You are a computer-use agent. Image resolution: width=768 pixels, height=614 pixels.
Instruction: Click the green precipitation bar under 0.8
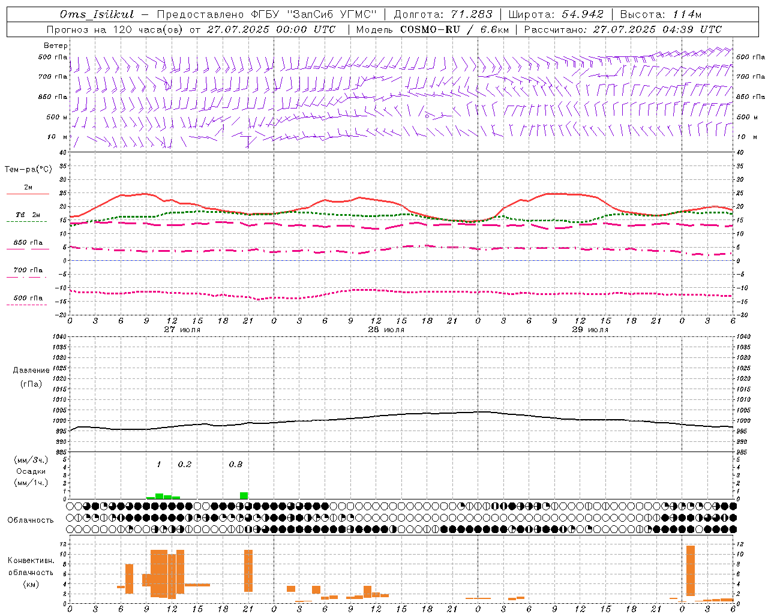[x=244, y=495]
